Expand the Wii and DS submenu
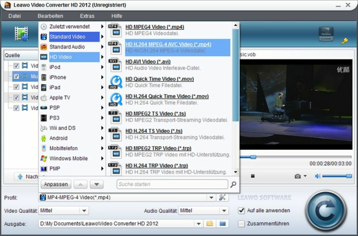Viewport: 358px width, 236px height. pyautogui.click(x=102, y=128)
